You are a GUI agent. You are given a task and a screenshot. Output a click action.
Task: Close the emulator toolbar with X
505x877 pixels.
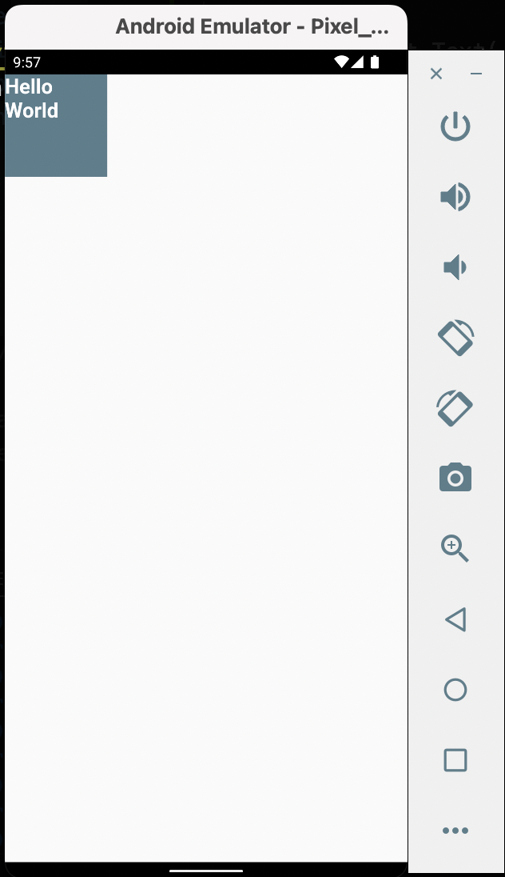[436, 74]
